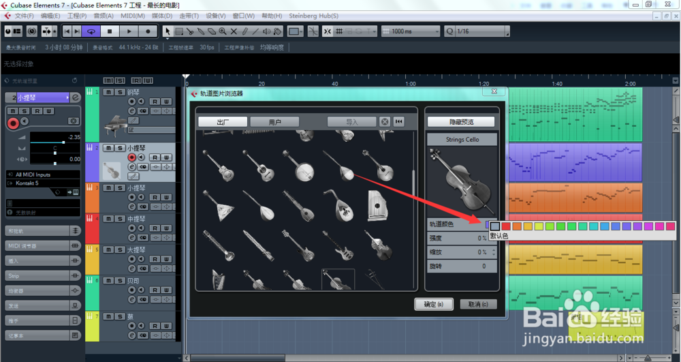This screenshot has width=681, height=362.
Task: Expand the 记事本 inspector section
Action: 43,335
